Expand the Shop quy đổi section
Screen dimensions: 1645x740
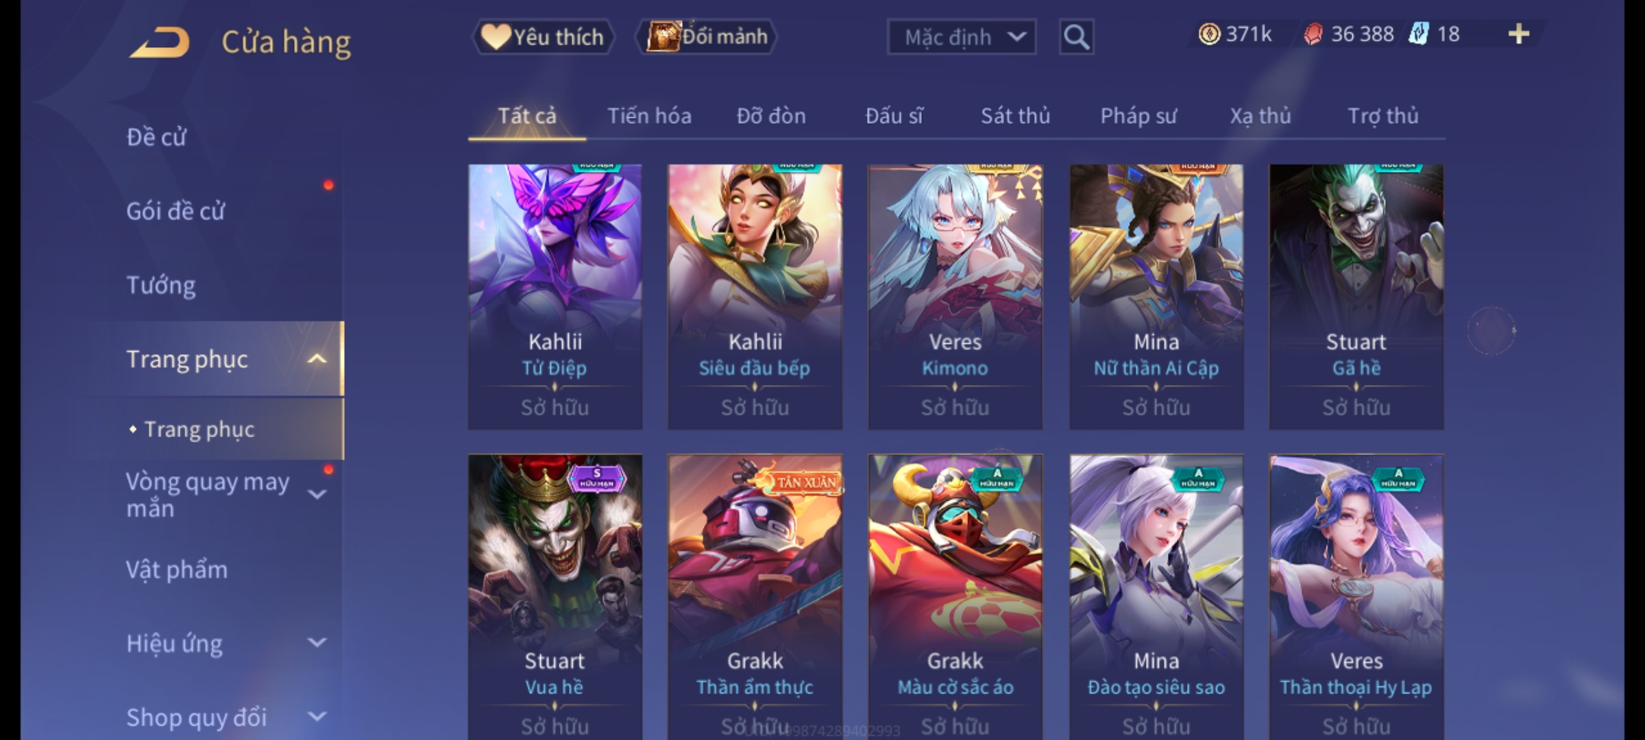[x=317, y=717]
